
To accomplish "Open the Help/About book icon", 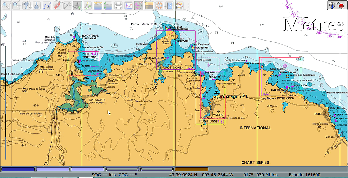I will tap(169, 5).
